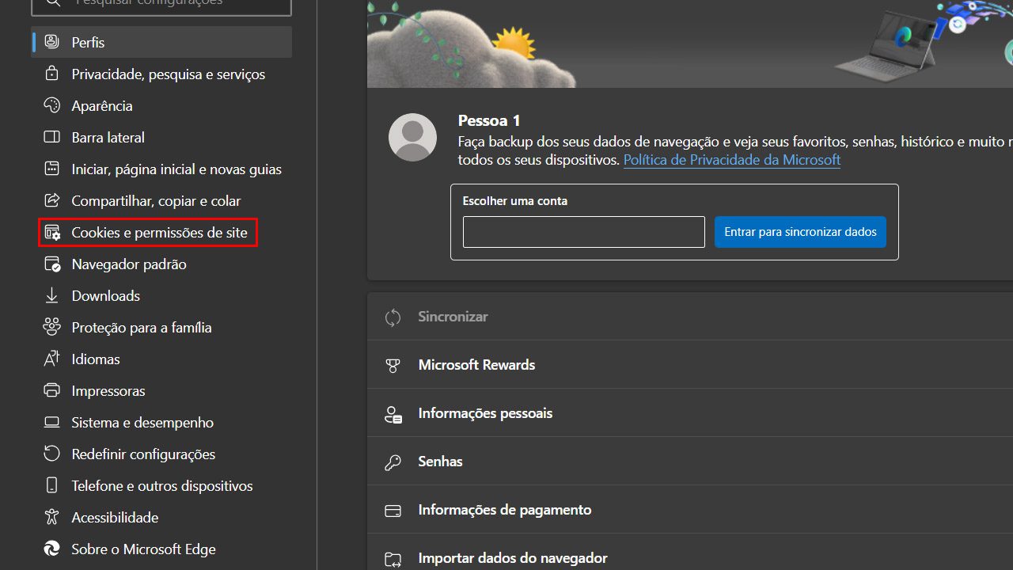Screen dimensions: 1013x570
Task: Select Compartilhar, copiar e colar
Action: (161, 200)
